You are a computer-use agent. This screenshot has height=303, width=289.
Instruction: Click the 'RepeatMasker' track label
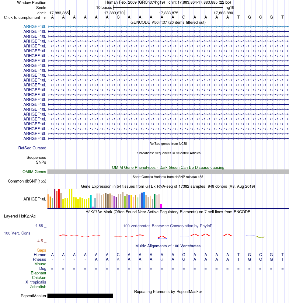click(33, 296)
